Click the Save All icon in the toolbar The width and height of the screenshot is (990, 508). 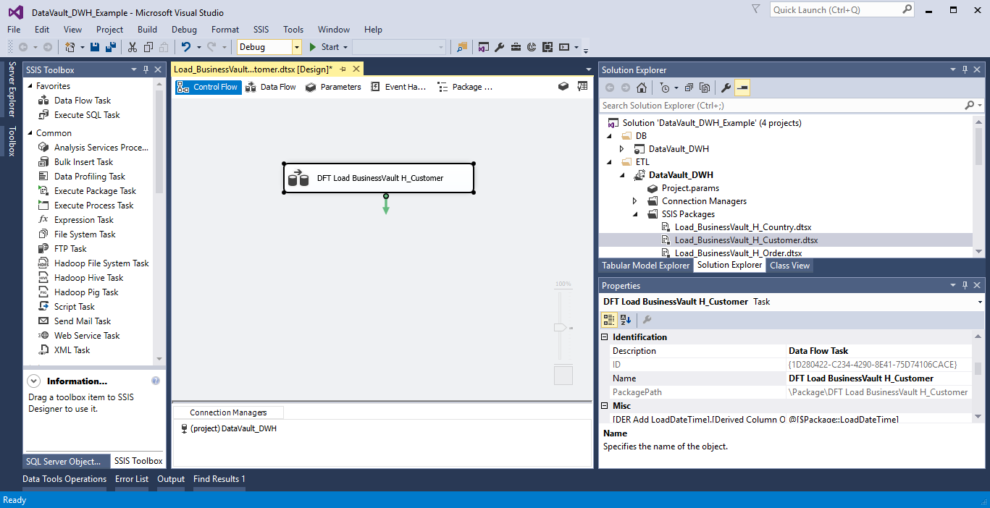111,47
